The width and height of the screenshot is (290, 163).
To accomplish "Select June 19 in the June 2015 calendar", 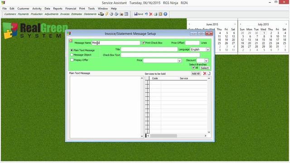I will [x=226, y=40].
